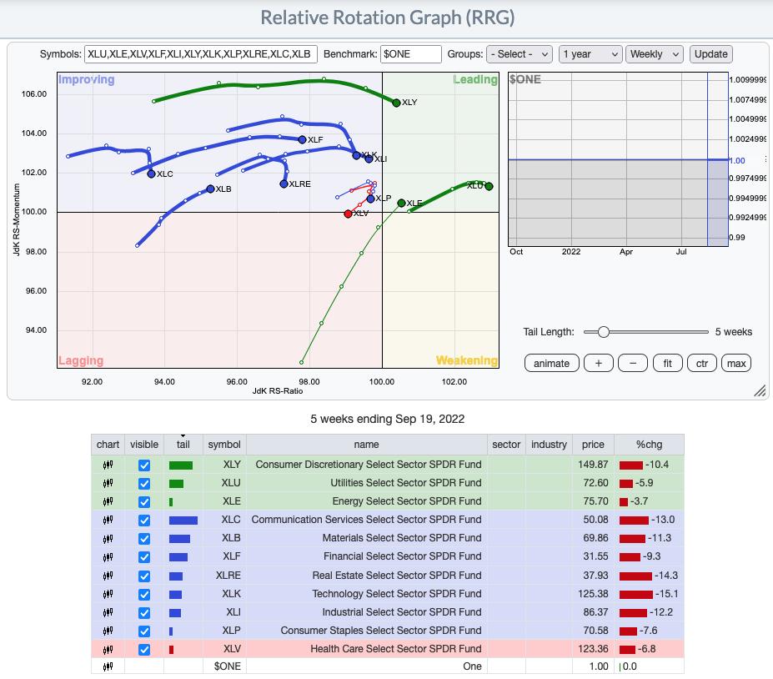Uncheck visibility for XLRE
773x679 pixels.
pyautogui.click(x=144, y=576)
